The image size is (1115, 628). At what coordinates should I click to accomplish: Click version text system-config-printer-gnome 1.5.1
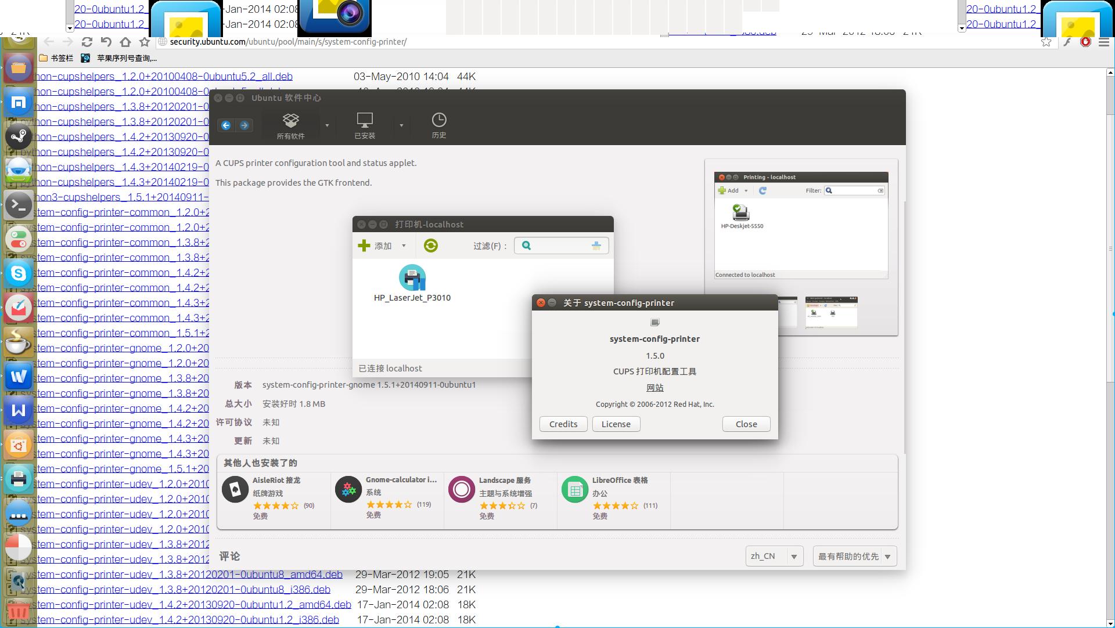(x=369, y=385)
